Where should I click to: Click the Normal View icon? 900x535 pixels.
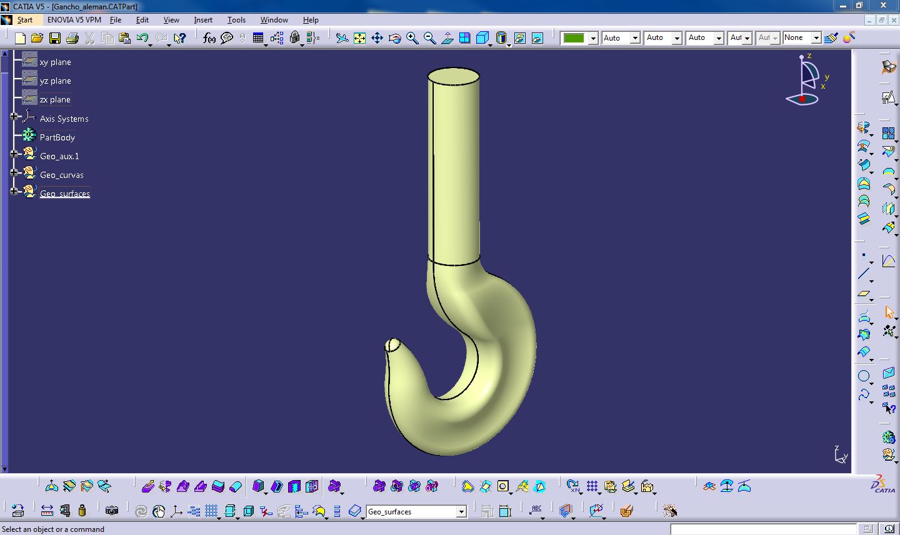pos(447,38)
